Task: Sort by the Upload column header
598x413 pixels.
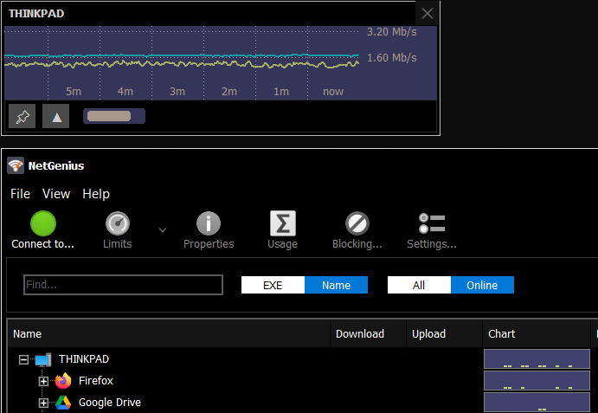Action: pyautogui.click(x=444, y=334)
